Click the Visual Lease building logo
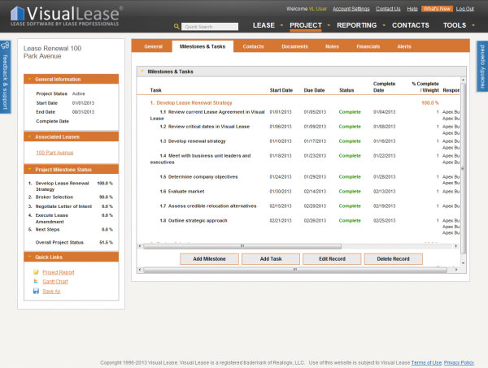The height and width of the screenshot is (368, 488). (x=17, y=14)
